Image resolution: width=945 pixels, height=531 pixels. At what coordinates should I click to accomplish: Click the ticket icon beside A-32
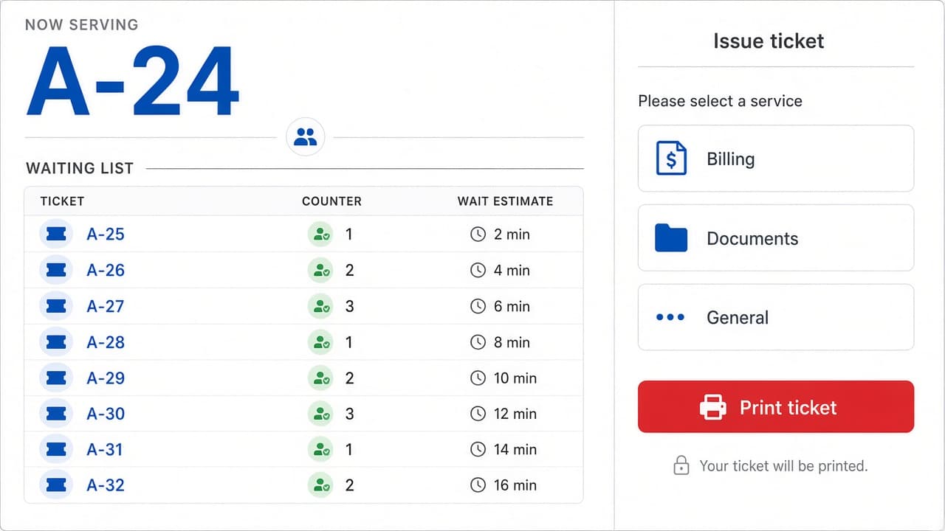point(56,485)
